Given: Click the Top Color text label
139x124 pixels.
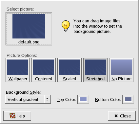Looking at the screenshot, I should coord(66,100).
